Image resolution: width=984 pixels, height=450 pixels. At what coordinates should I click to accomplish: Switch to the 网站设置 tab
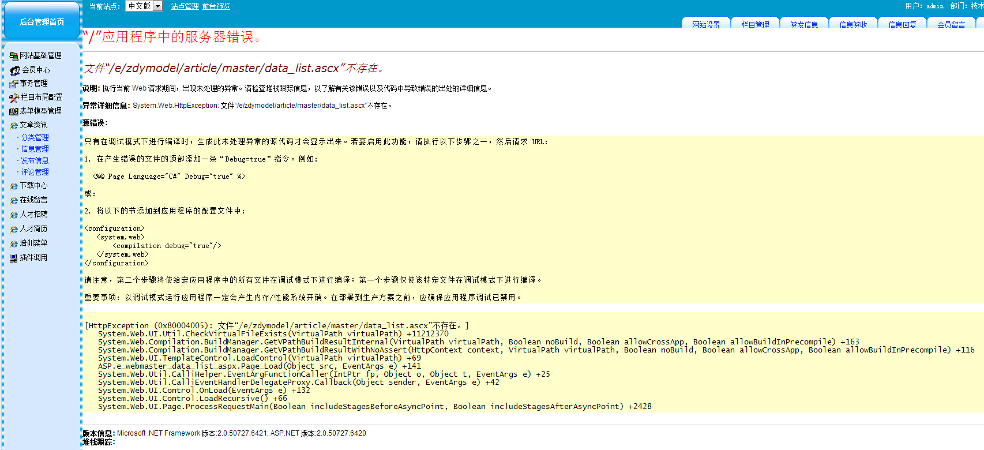point(706,24)
